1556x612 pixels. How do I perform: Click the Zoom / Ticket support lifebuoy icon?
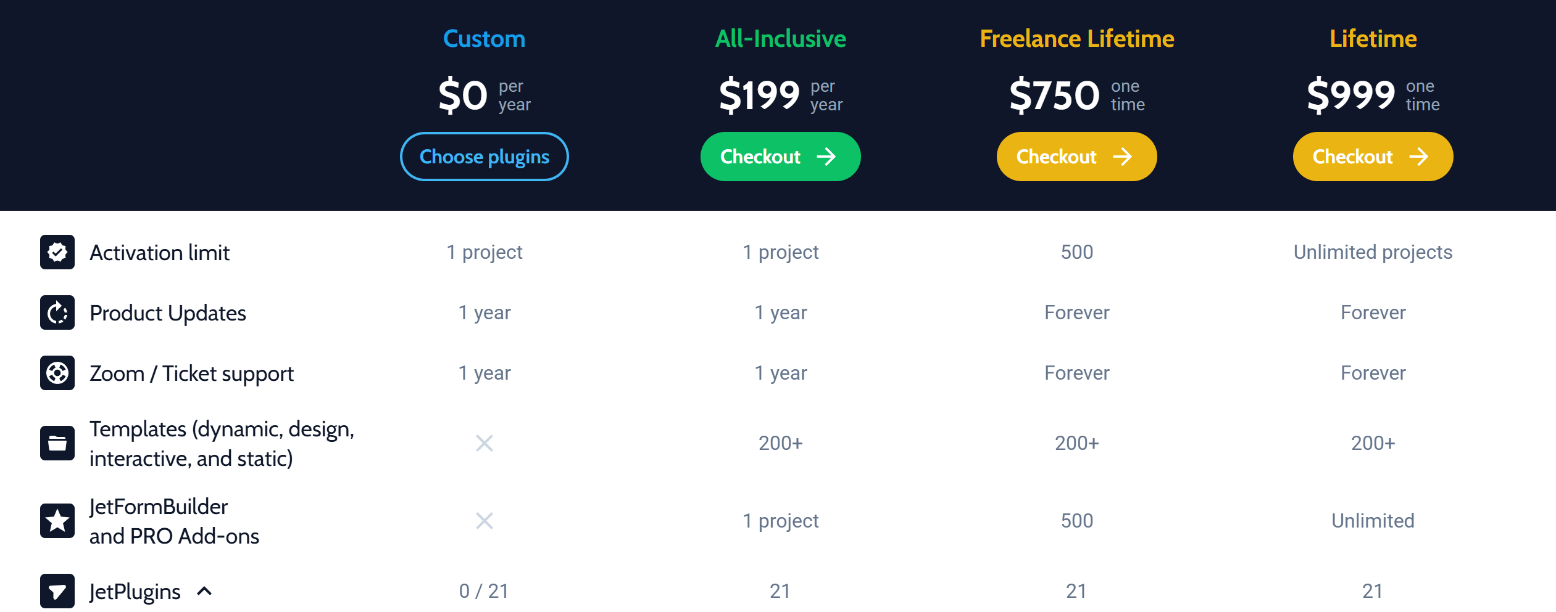click(57, 373)
